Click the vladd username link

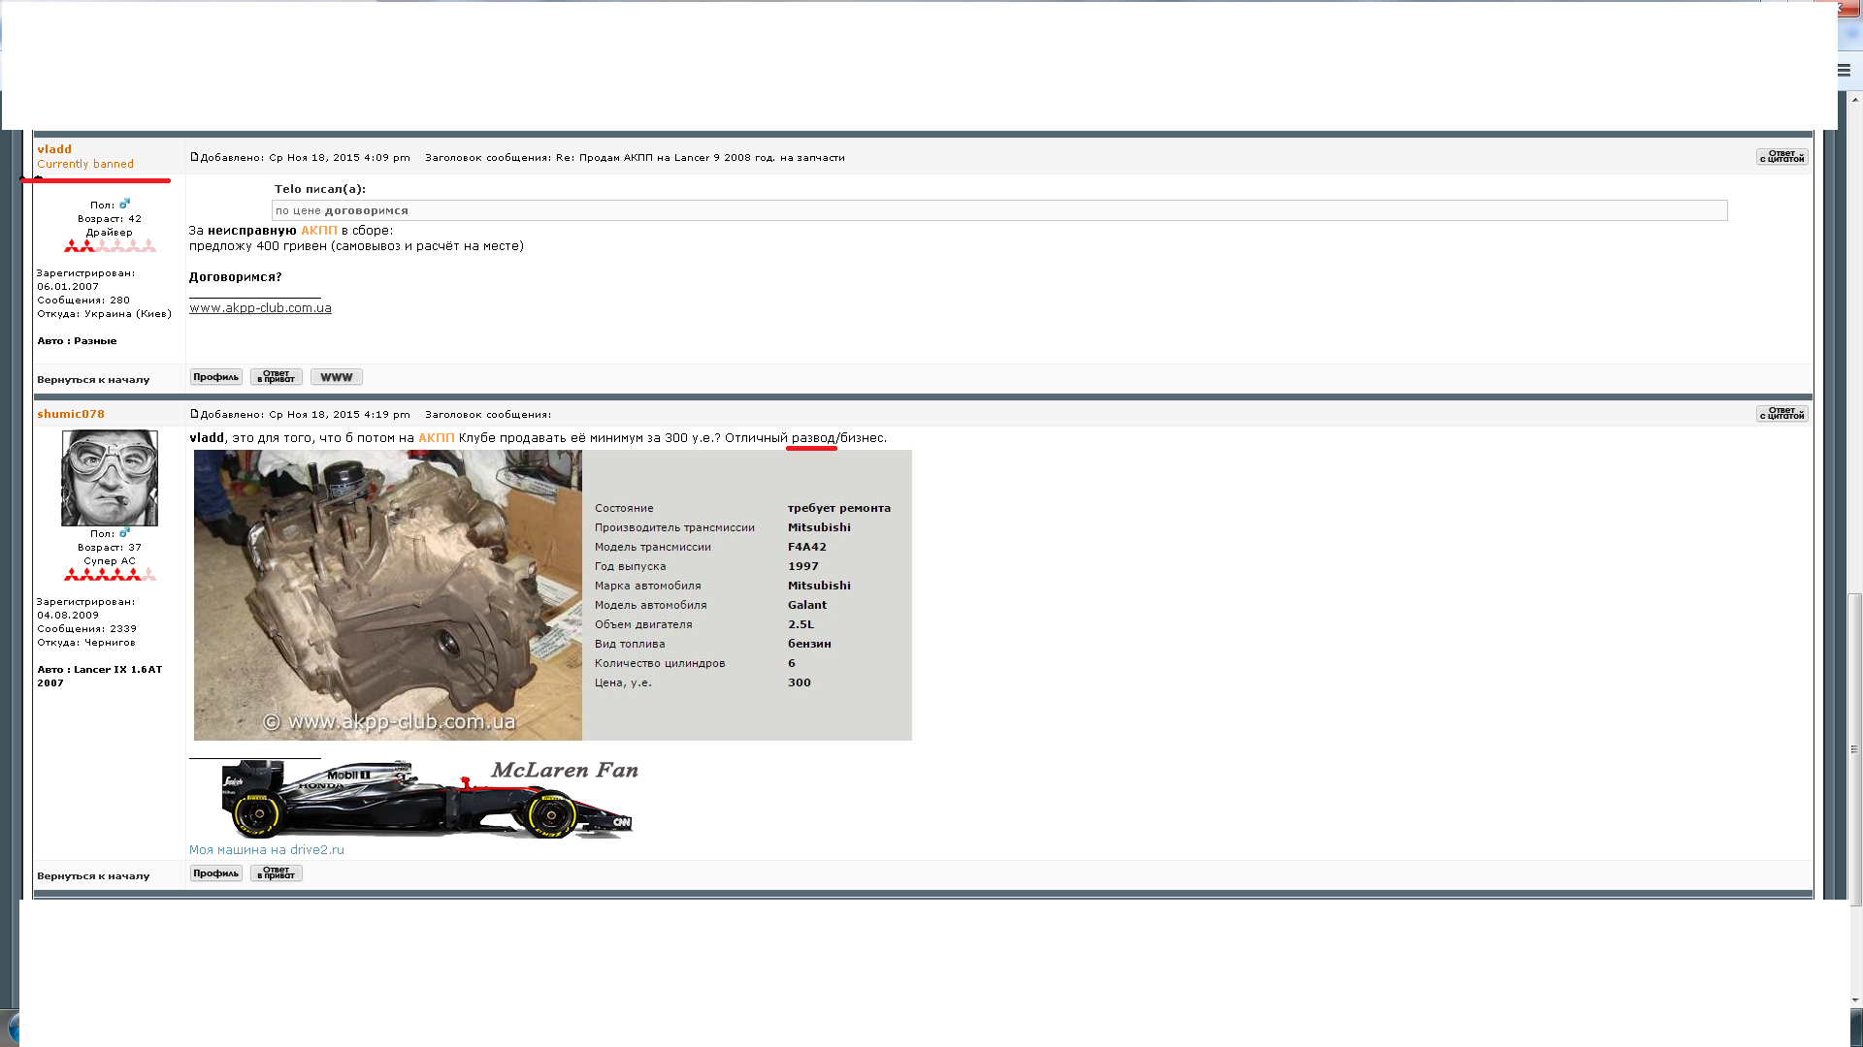(x=54, y=149)
